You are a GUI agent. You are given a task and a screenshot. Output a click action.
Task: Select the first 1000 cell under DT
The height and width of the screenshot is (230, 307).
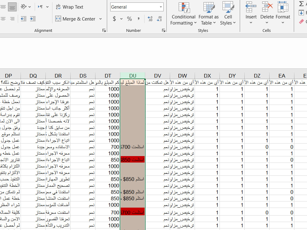[x=108, y=89]
